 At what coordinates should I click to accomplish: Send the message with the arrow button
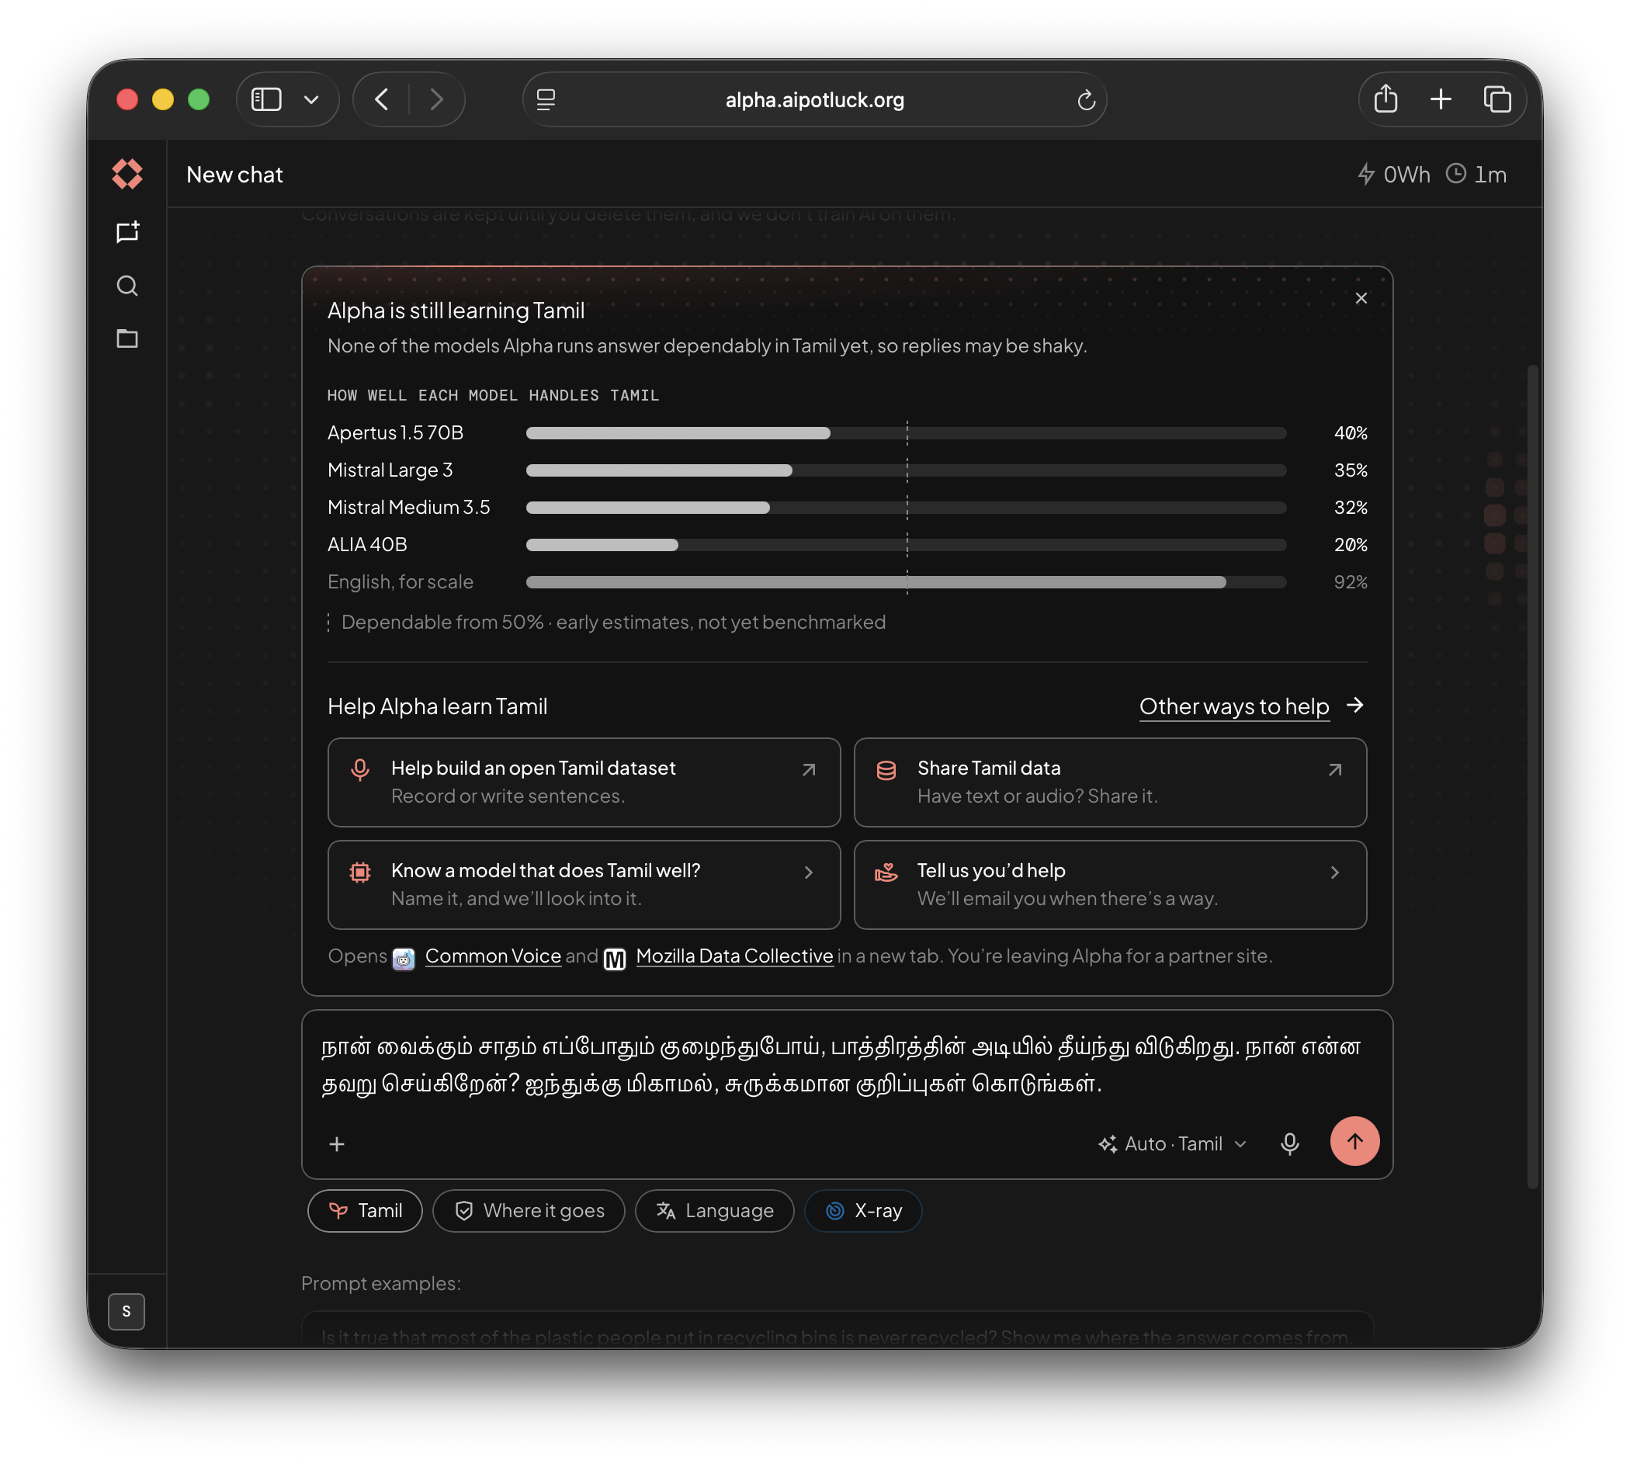pyautogui.click(x=1354, y=1141)
